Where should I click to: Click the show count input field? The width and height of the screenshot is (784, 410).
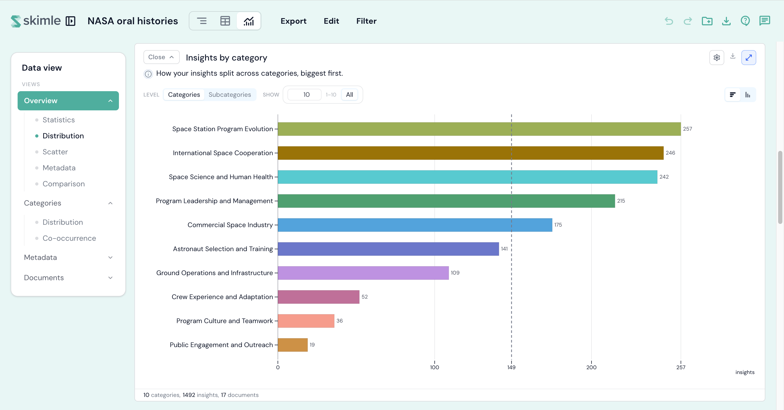pyautogui.click(x=304, y=95)
